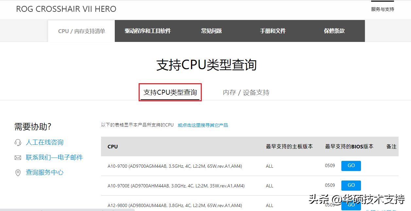The height and width of the screenshot is (211, 411).
Task: Click the 或点击这里搜寻其它产品 link
Action: click(x=203, y=125)
